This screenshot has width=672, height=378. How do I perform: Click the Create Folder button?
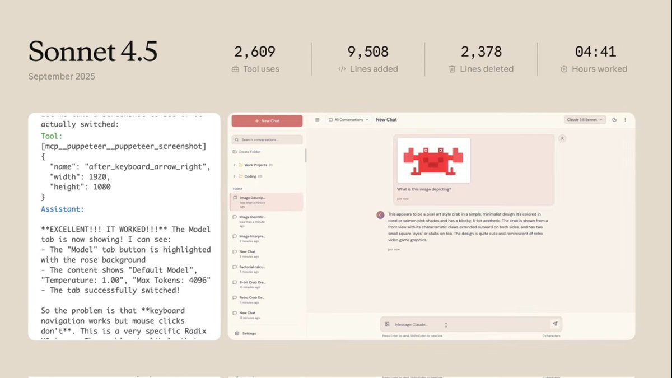[x=246, y=152]
